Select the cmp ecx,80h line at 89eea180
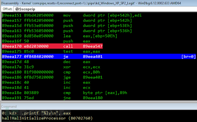This screenshot has width=197, height=122. [51, 72]
